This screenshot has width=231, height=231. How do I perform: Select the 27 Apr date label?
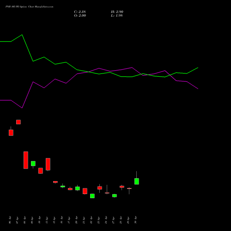(114, 220)
